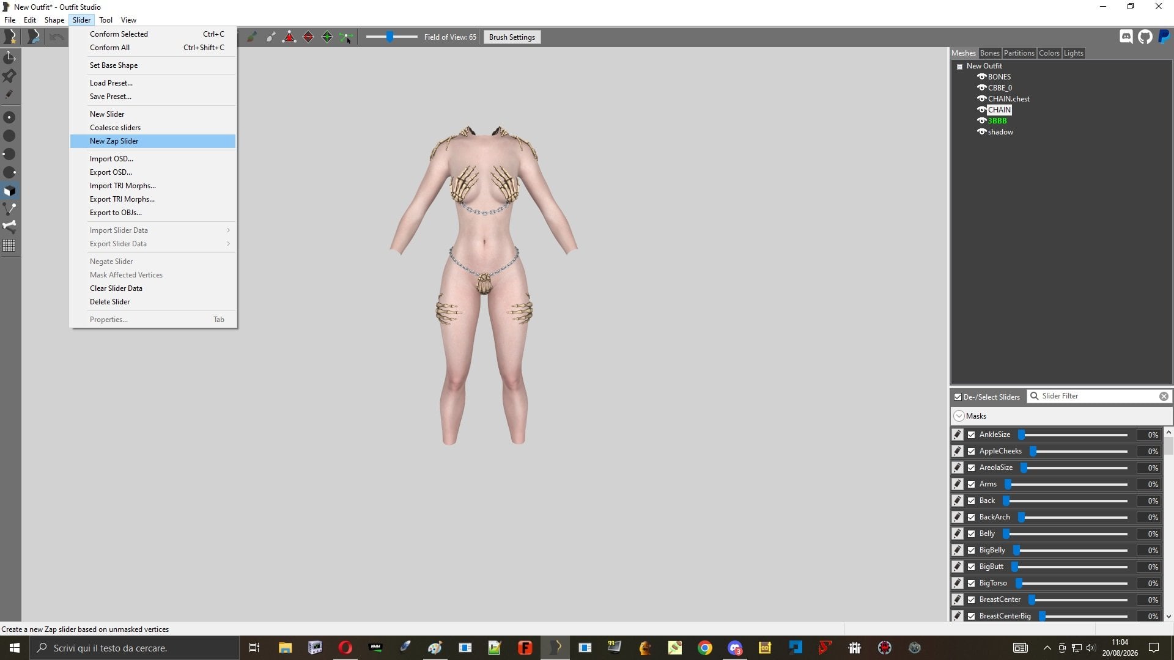Select the red triangle vertex tool
The image size is (1174, 660).
(x=289, y=37)
